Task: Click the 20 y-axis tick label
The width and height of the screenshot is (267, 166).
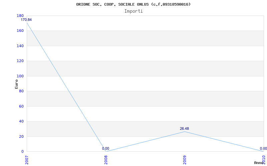Action: tap(21, 136)
